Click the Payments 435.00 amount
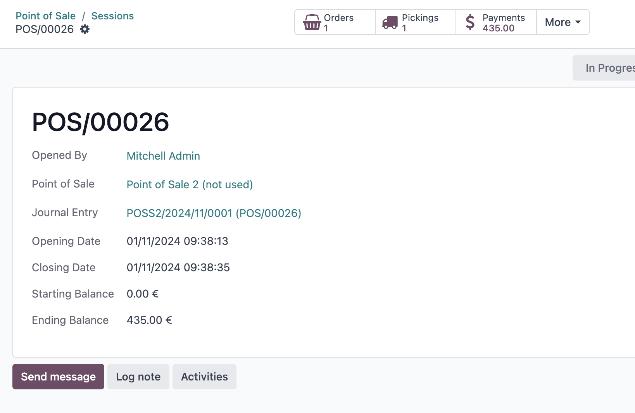The image size is (635, 413). pos(498,28)
